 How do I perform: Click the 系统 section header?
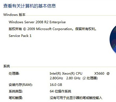tap(7, 66)
